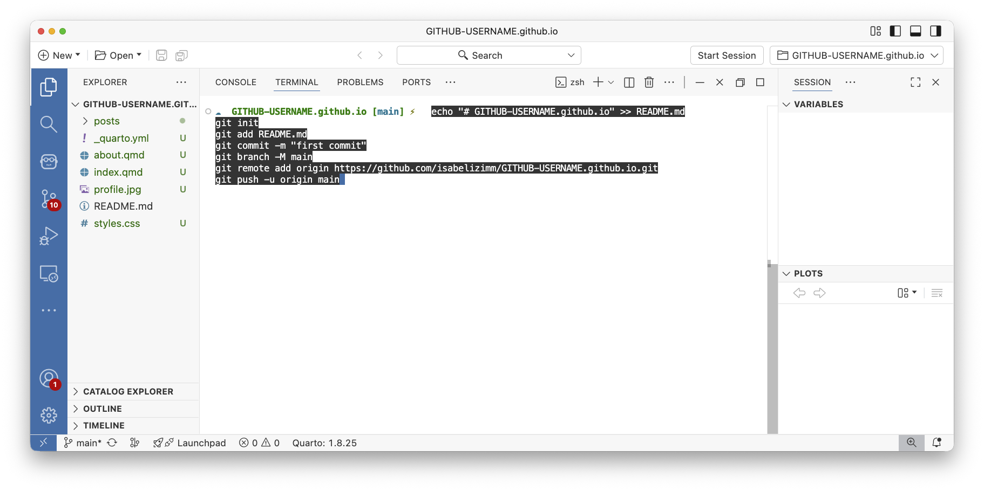Switch to the Console tab

(235, 82)
